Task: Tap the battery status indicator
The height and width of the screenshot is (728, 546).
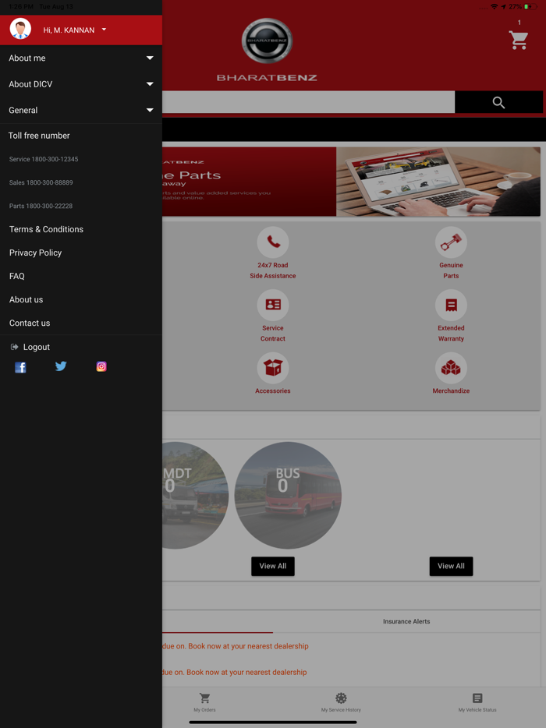Action: 530,6
